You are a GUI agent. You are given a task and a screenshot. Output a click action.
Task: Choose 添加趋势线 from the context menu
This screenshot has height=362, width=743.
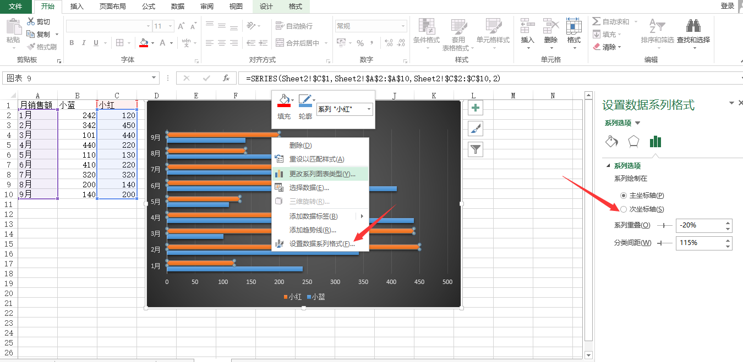[320, 230]
